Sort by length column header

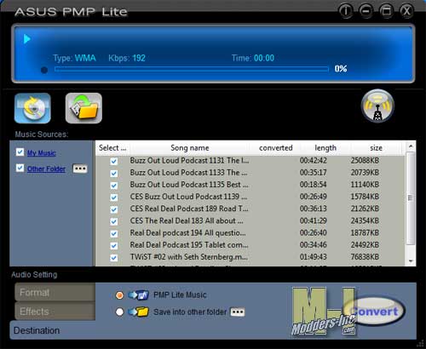click(x=325, y=148)
